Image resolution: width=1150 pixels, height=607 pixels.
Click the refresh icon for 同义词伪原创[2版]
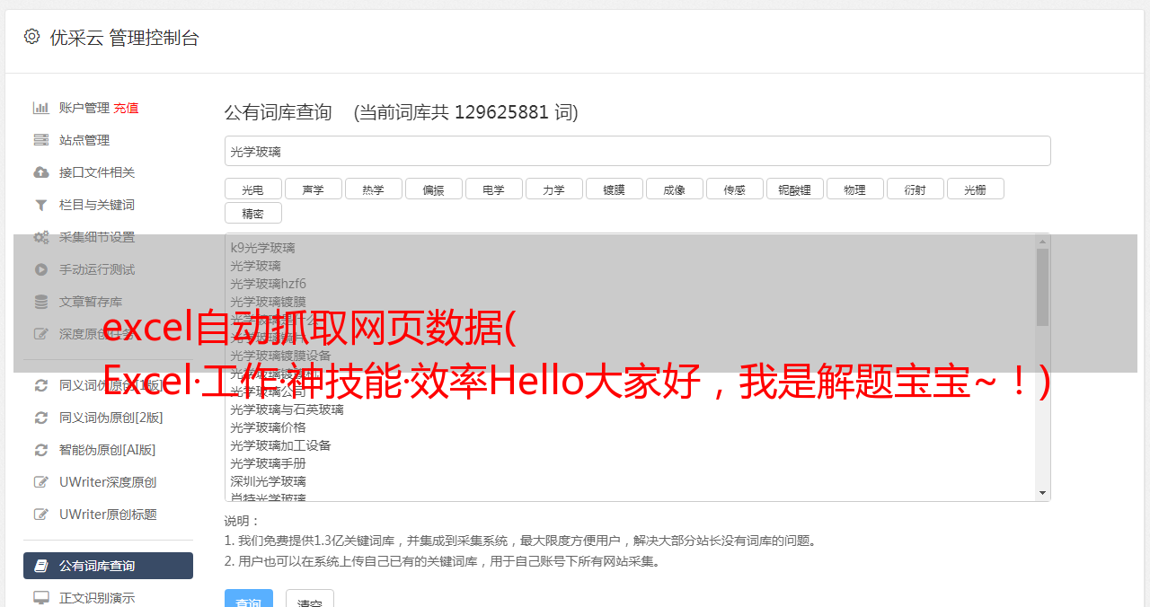(40, 418)
